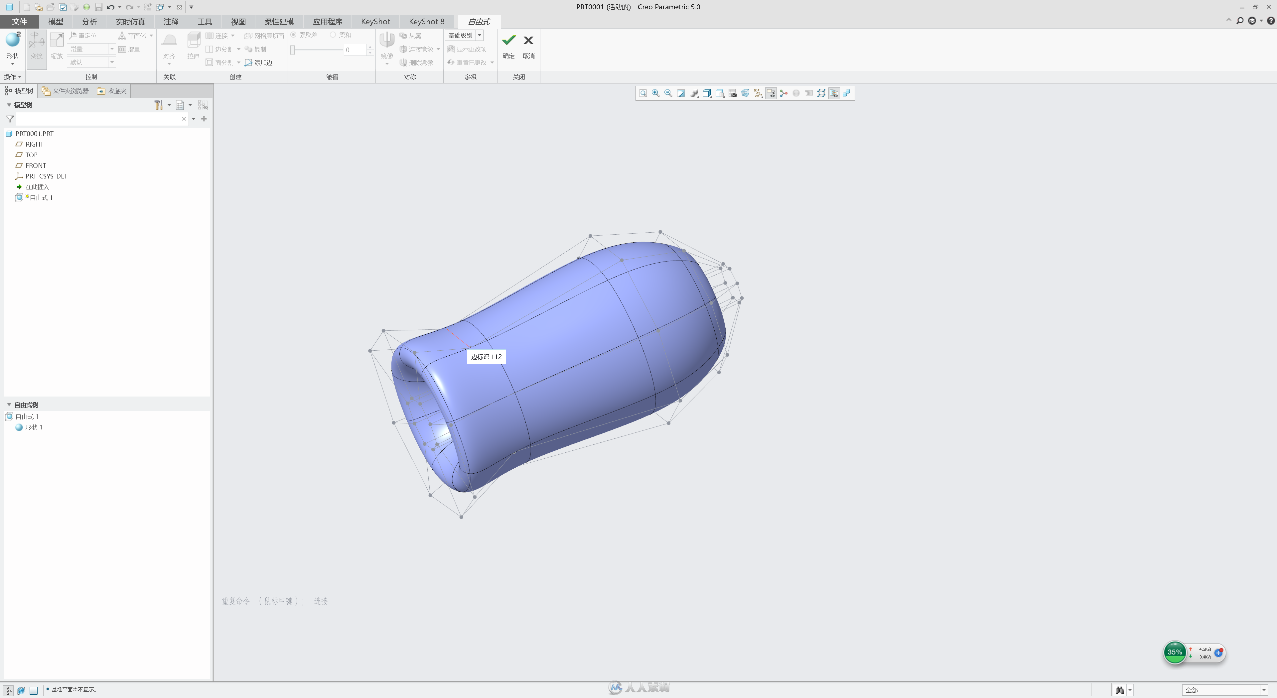Click the 添加边 (Add Edge) tool
This screenshot has width=1277, height=698.
pyautogui.click(x=258, y=62)
